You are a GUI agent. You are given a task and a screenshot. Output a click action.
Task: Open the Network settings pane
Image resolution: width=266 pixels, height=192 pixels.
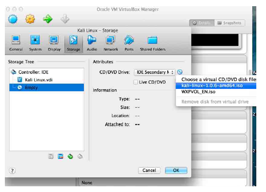[x=111, y=43]
